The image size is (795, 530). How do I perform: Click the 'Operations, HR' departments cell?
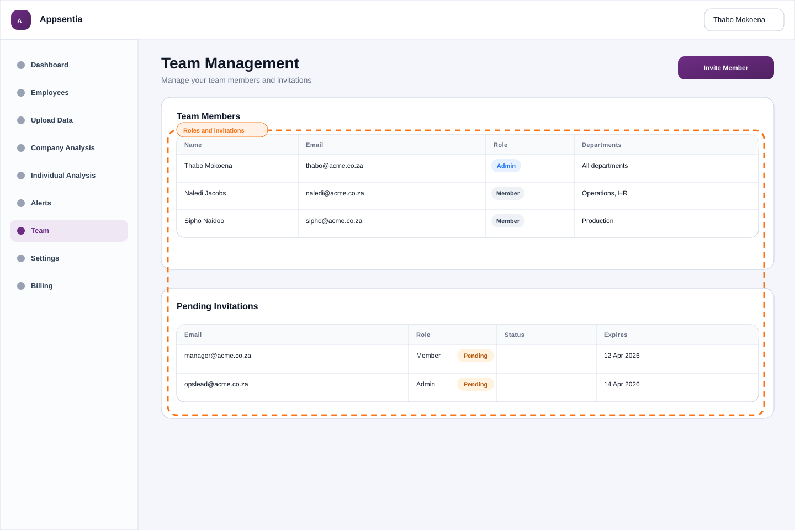605,193
